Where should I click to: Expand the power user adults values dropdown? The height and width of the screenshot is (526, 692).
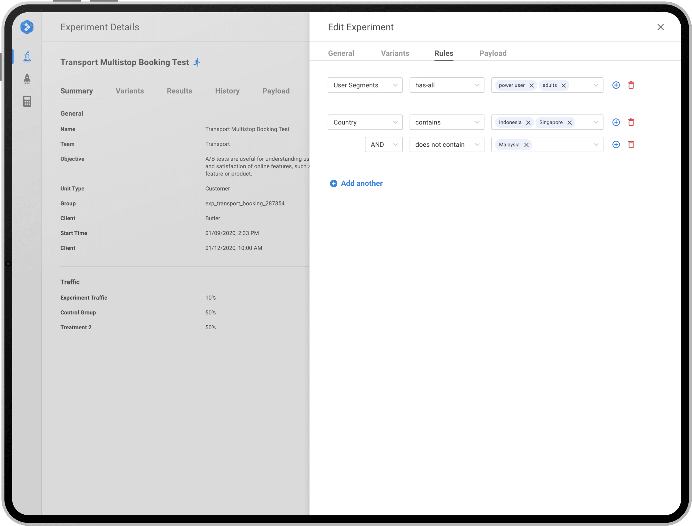(x=596, y=85)
